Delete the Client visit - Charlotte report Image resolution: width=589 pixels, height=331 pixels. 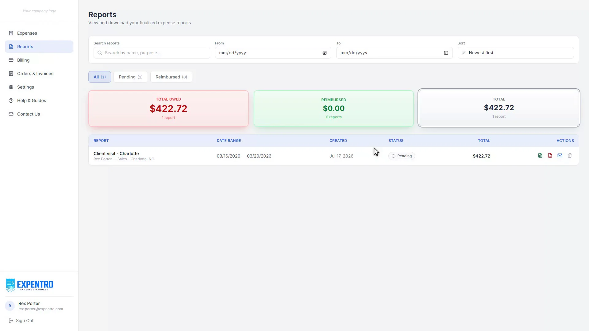tap(570, 156)
